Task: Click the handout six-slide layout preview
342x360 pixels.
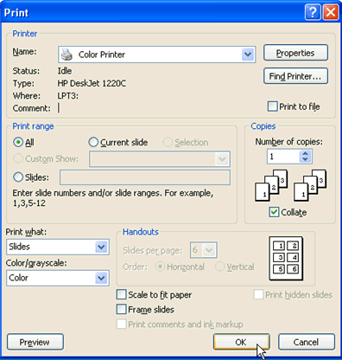Action: 286,258
